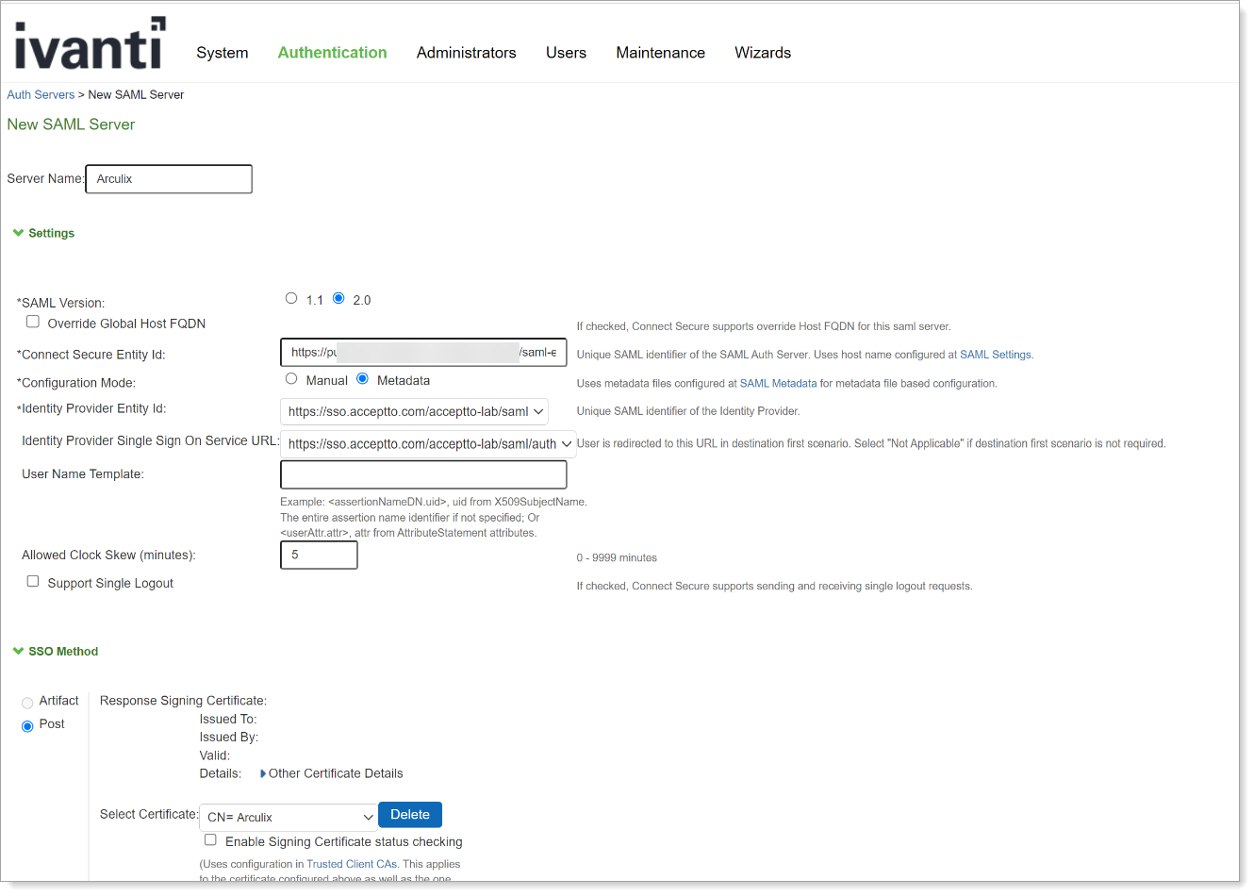Screen dimensions: 1254x896
Task: Open the SAML Settings link
Action: coord(996,355)
